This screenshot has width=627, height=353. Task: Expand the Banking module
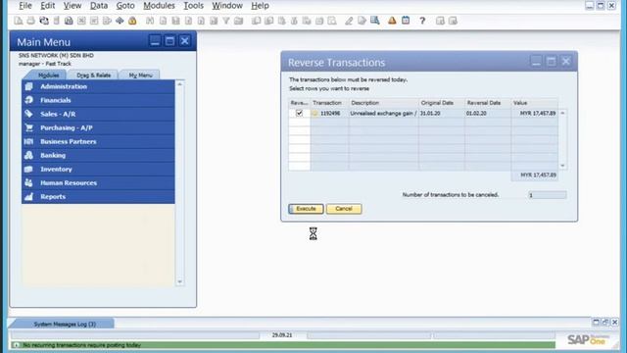[98, 155]
